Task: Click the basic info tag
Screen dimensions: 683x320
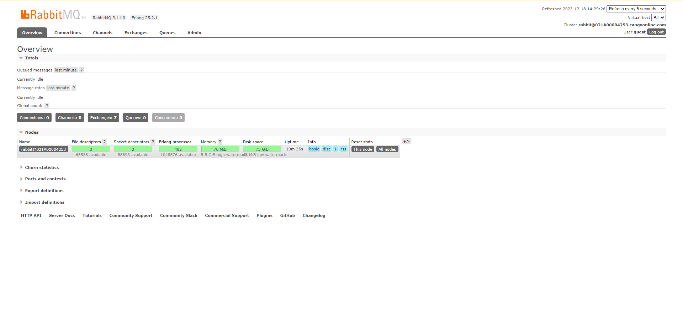Action: (x=314, y=149)
